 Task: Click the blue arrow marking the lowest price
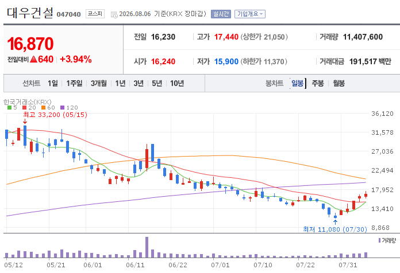[x=335, y=223]
